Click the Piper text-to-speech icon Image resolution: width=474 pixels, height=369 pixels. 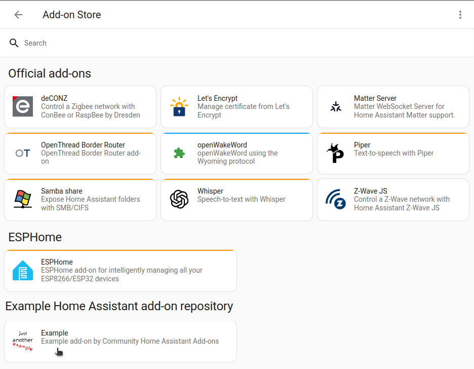[x=336, y=153]
